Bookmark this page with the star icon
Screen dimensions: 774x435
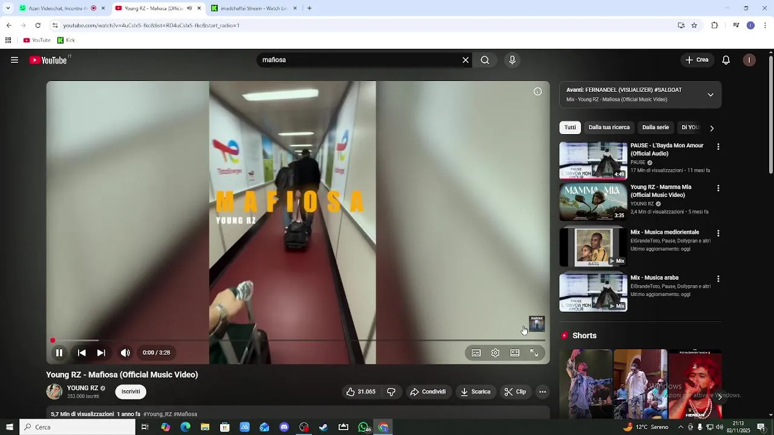point(694,25)
